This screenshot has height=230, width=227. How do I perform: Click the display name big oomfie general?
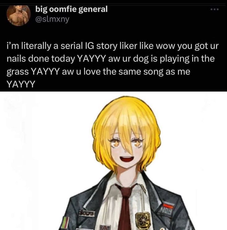(72, 9)
